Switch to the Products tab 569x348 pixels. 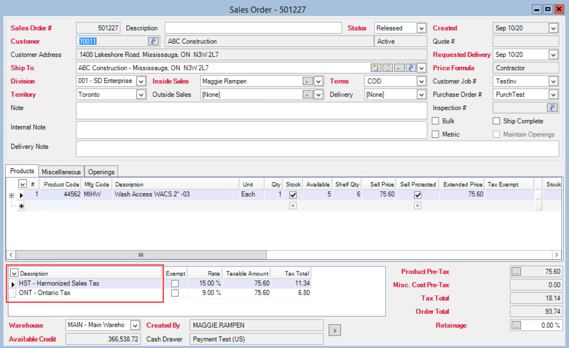(22, 171)
